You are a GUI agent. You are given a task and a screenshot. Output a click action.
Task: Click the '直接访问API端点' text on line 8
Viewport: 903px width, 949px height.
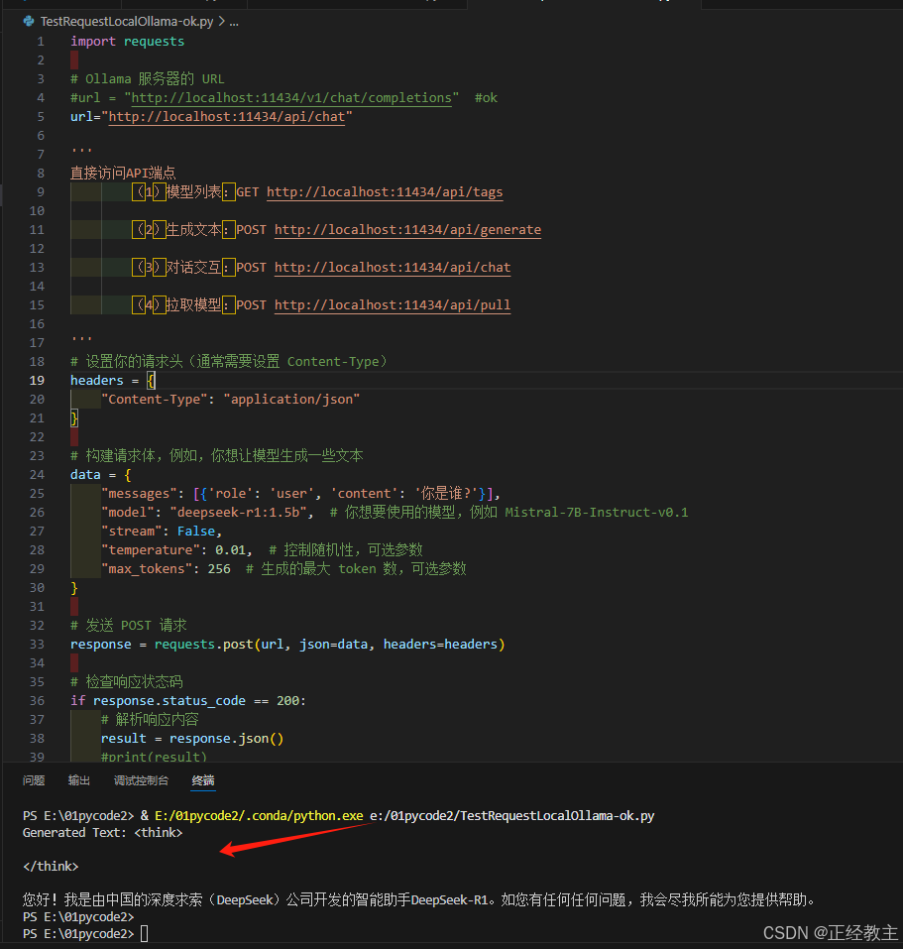click(x=123, y=174)
